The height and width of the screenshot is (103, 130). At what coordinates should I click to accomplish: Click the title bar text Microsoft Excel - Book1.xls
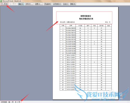[x=12, y=1]
